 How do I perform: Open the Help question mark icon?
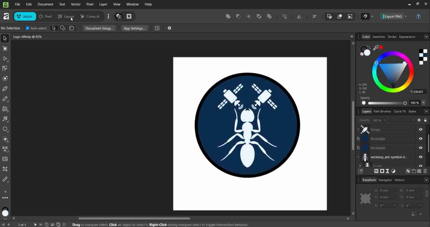pos(418,17)
